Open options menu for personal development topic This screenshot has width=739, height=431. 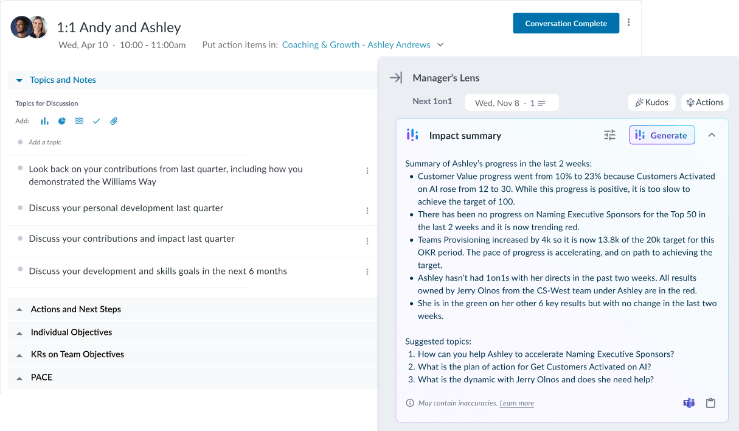click(x=367, y=209)
